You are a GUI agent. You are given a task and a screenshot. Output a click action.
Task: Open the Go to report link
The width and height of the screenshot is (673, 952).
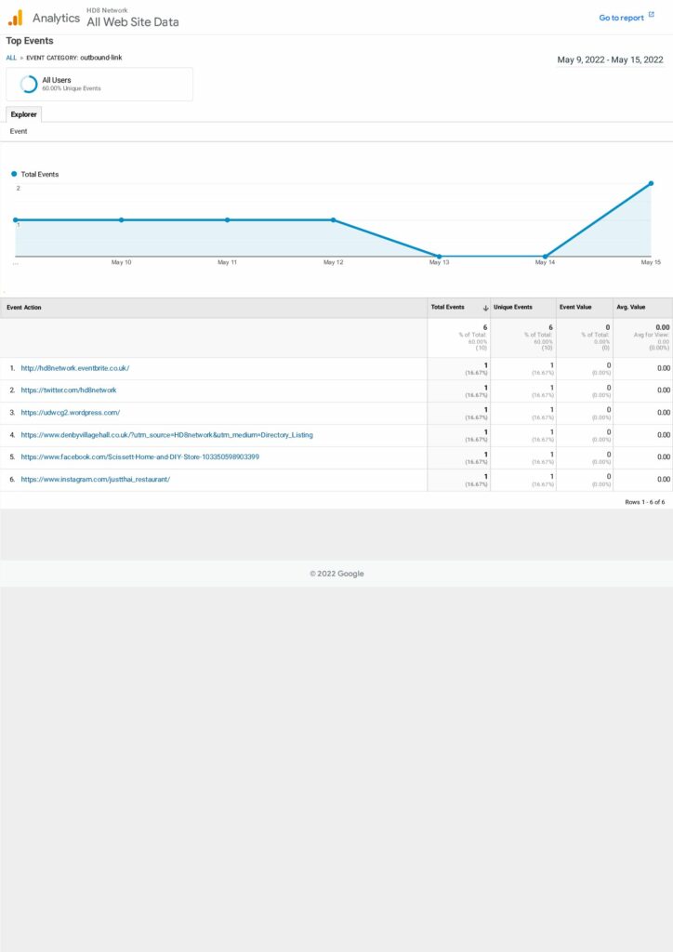[x=621, y=18]
